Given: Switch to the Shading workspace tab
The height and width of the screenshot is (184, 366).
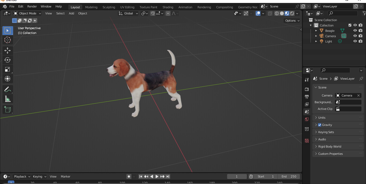Looking at the screenshot, I should 168,7.
